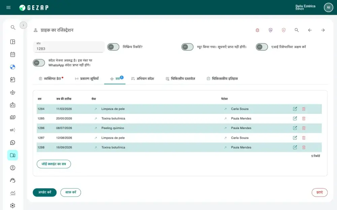Delete session 1287 with trash icon
The width and height of the screenshot is (337, 210).
304,138
